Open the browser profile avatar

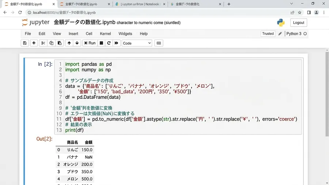(317, 12)
